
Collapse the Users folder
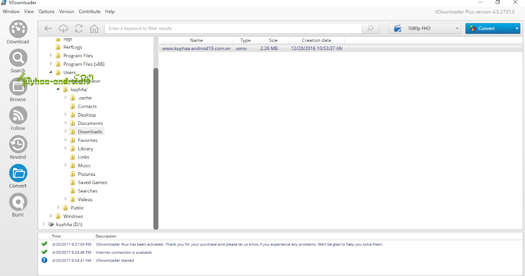point(51,72)
